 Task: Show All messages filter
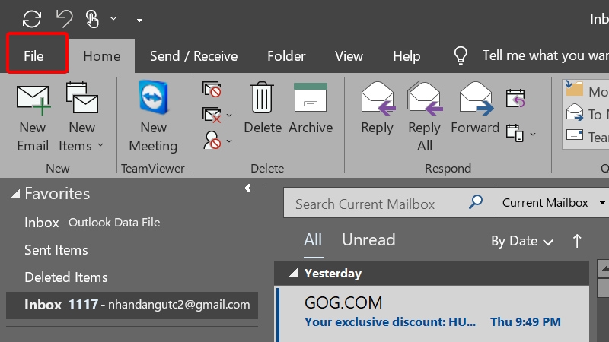[313, 240]
